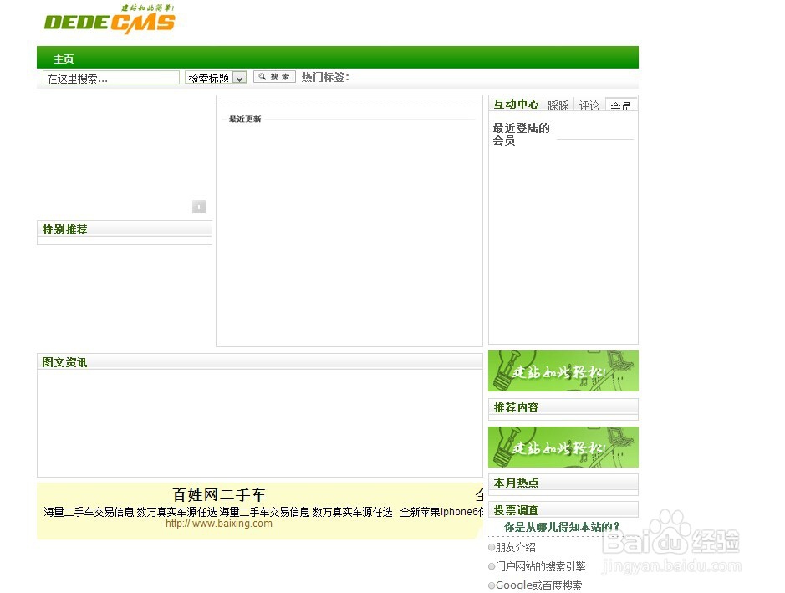
Task: Click the 主页 navigation menu item
Action: [63, 59]
